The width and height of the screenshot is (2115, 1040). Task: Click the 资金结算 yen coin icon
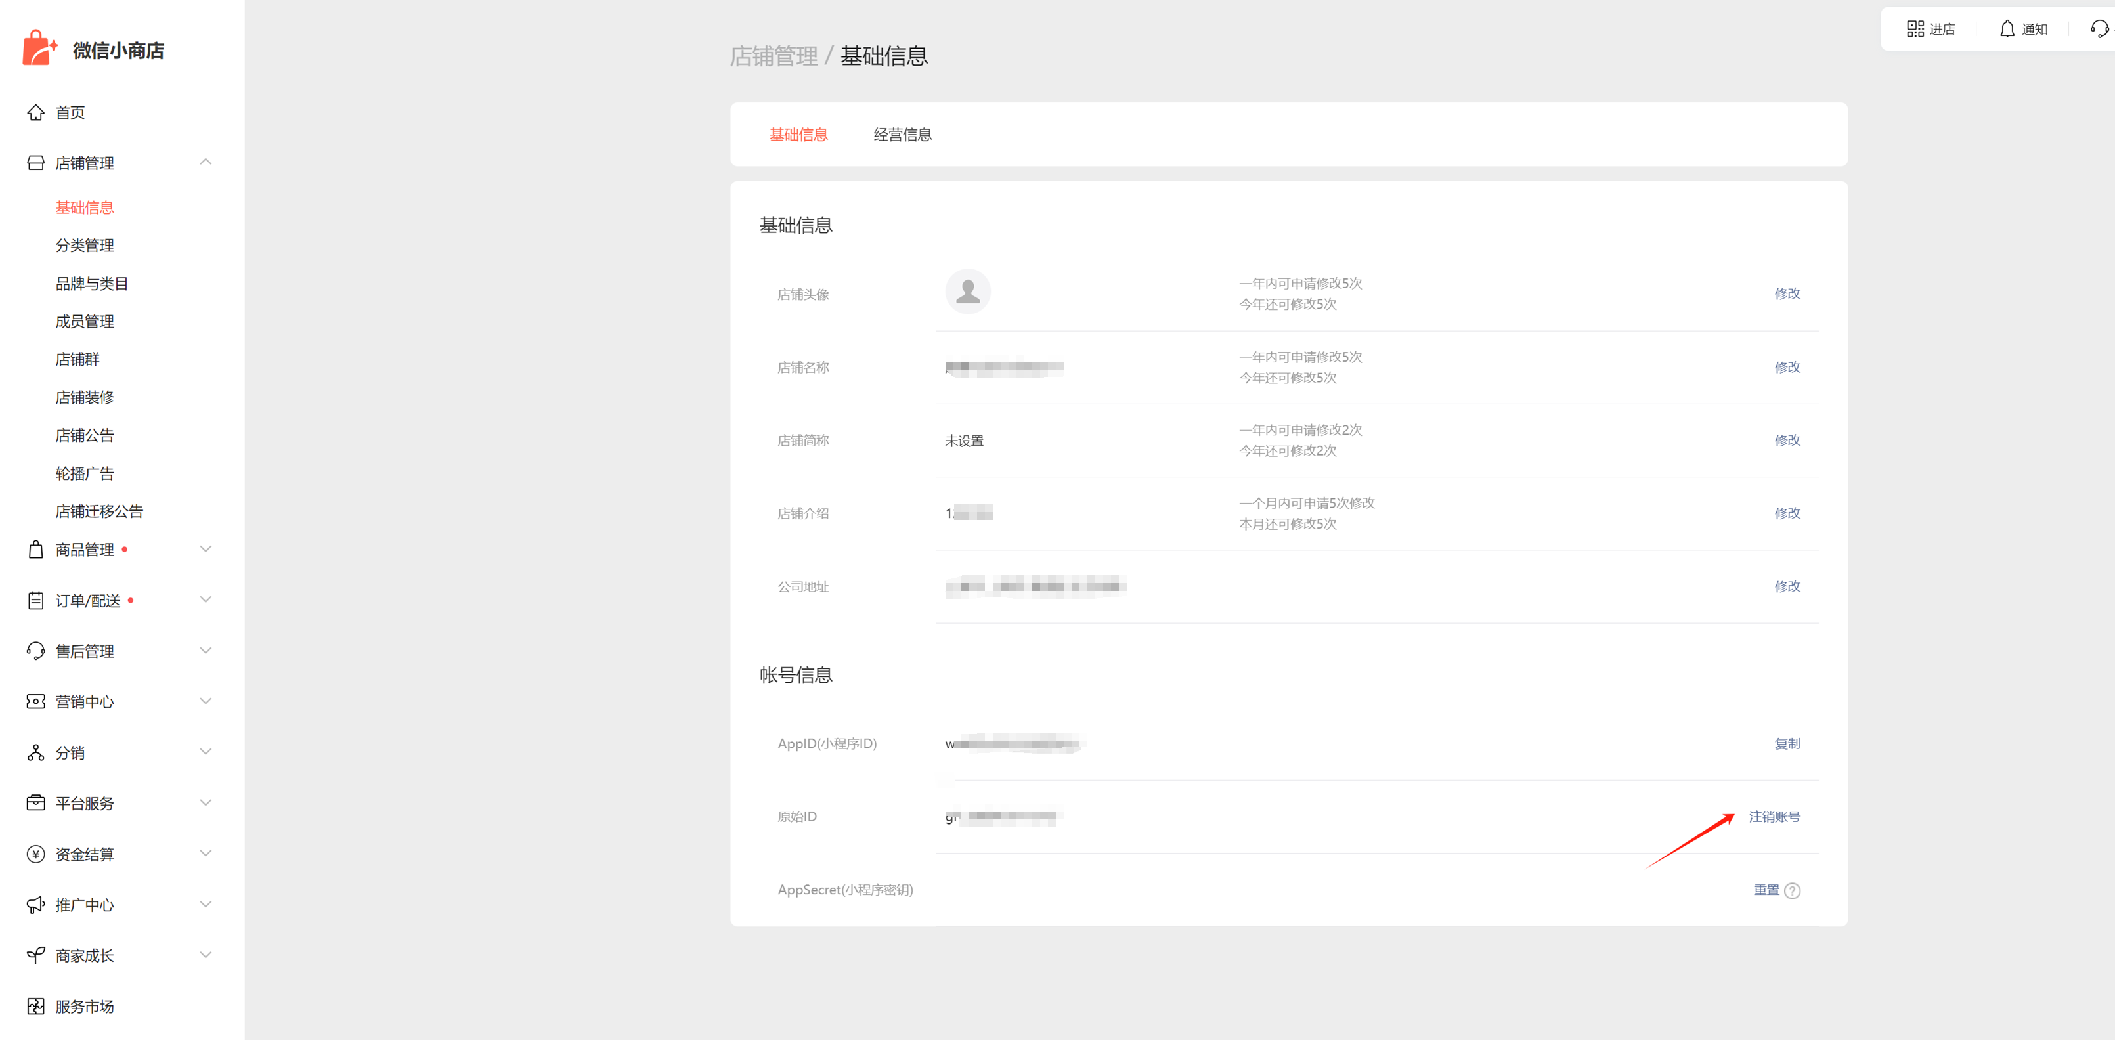pos(35,854)
